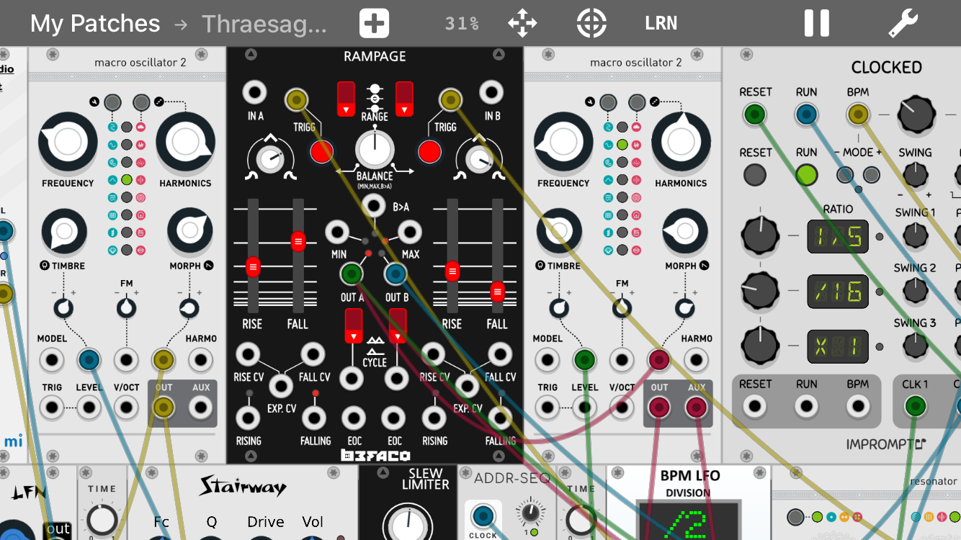Click the Rampage OUT A green jack
Image resolution: width=961 pixels, height=540 pixels.
352,274
